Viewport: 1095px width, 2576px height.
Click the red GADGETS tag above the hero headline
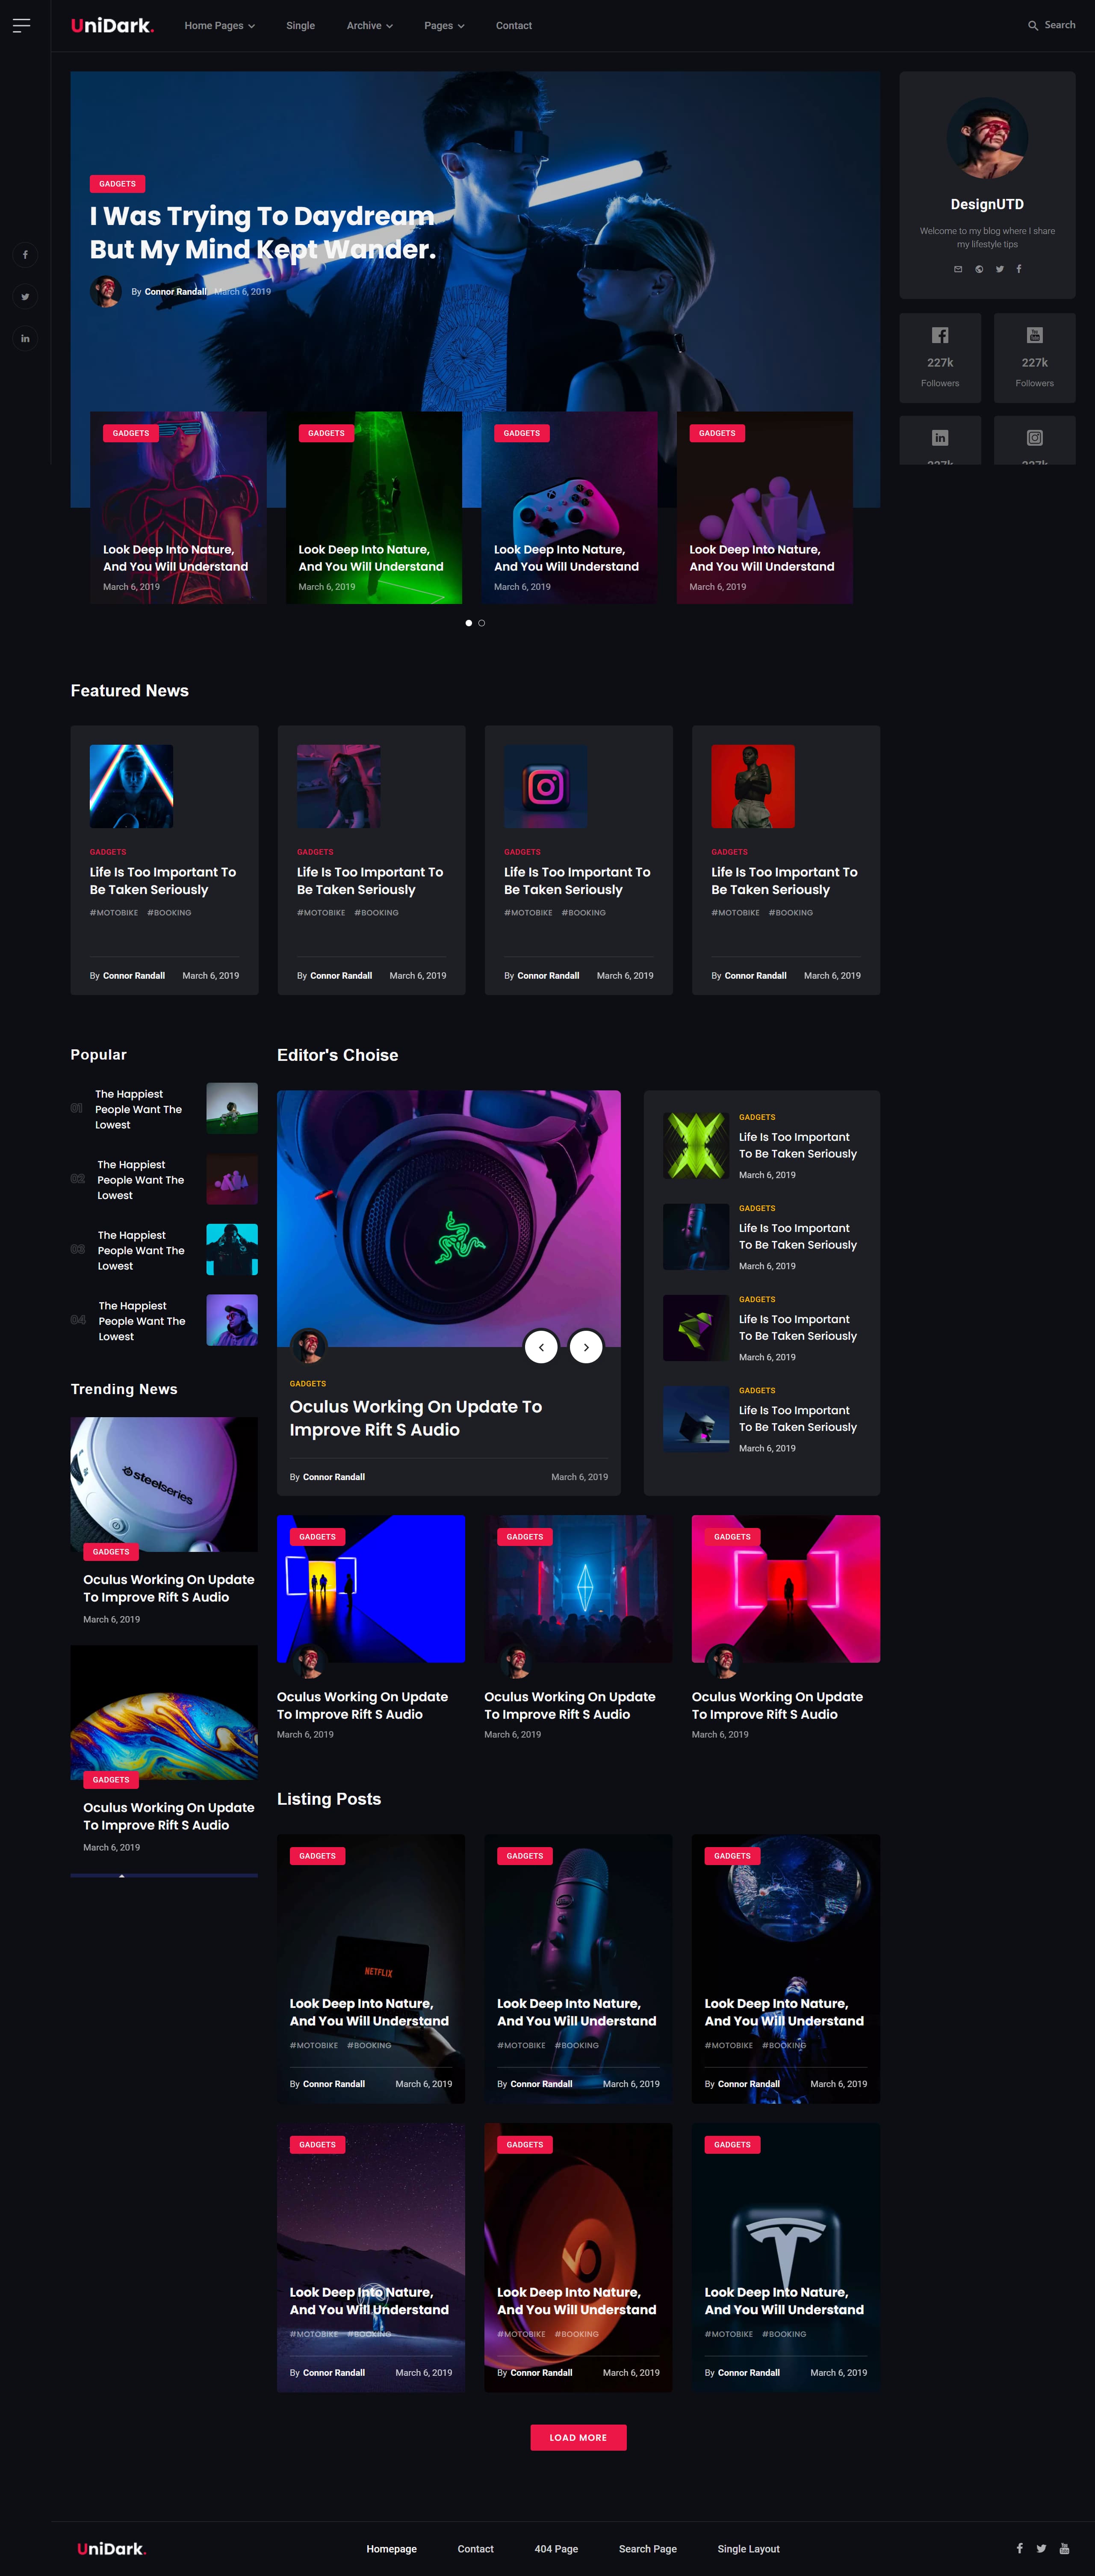pos(118,184)
